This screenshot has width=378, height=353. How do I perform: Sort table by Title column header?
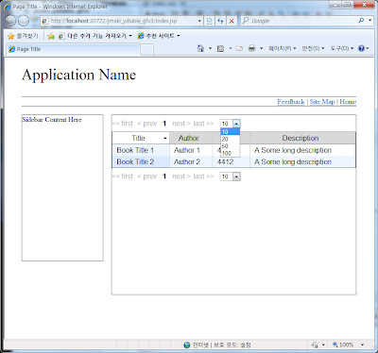click(x=141, y=138)
